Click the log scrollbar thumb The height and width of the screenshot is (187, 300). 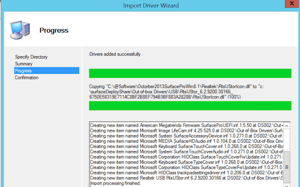pos(287,167)
